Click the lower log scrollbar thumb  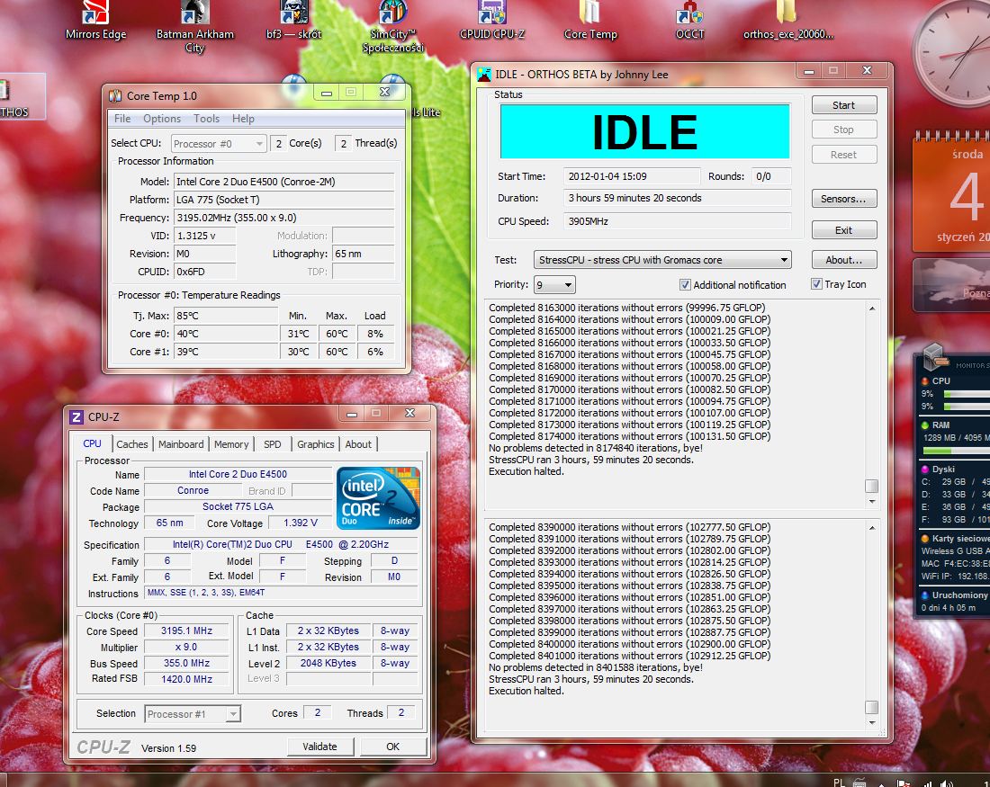tap(872, 707)
